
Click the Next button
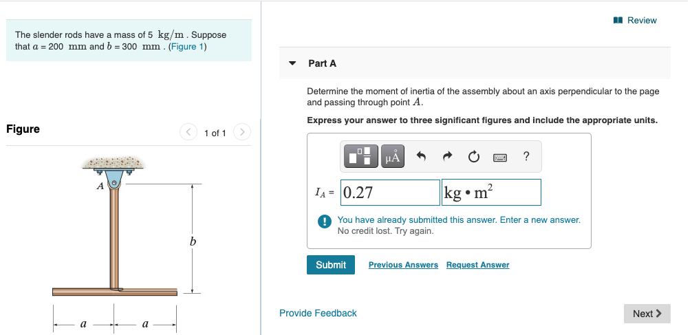pyautogui.click(x=647, y=314)
